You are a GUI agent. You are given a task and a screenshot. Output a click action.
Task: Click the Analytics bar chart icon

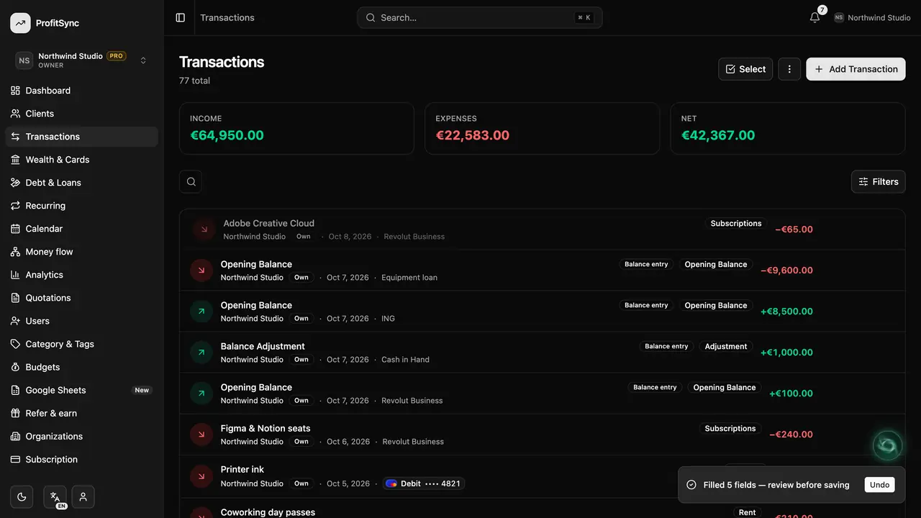[x=15, y=275]
